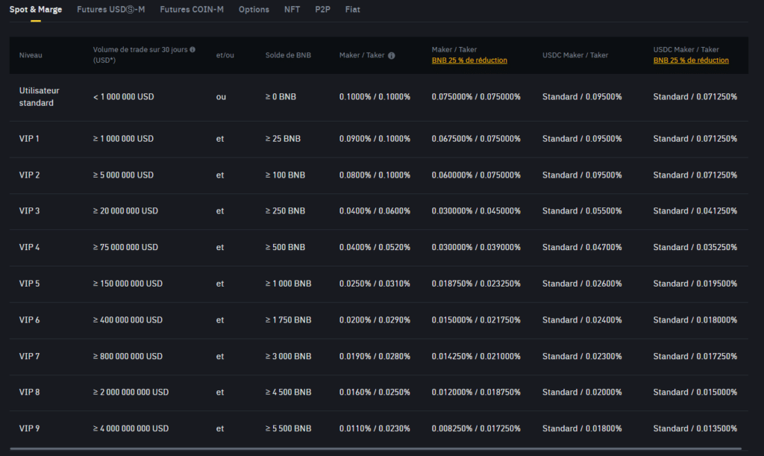Click the 0.0110% / 0.0230% fee cell
Image resolution: width=764 pixels, height=456 pixels.
coord(375,428)
